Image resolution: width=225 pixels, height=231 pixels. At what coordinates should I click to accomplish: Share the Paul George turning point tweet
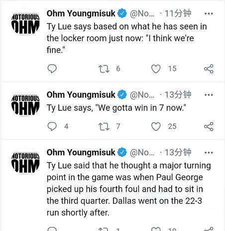[209, 229]
